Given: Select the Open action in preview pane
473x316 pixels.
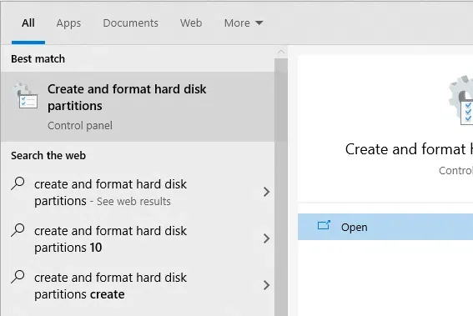Looking at the screenshot, I should tap(385, 227).
